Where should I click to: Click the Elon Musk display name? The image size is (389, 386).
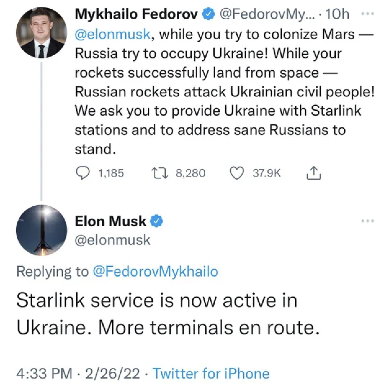110,221
